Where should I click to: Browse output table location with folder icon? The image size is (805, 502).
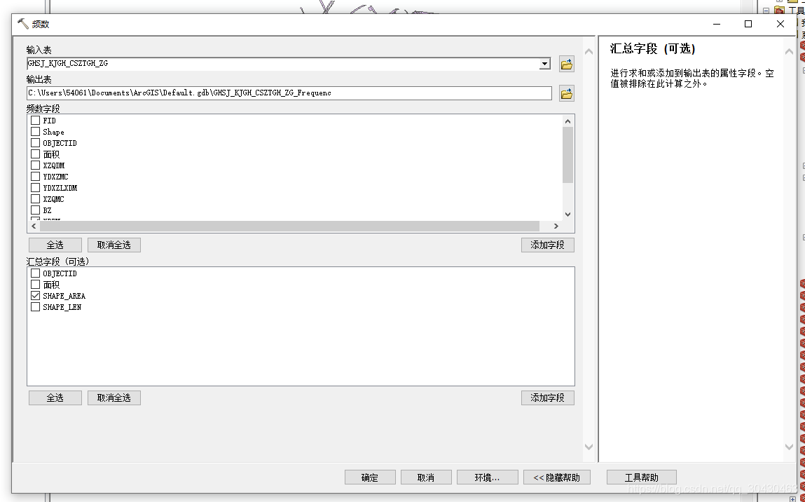pos(566,92)
